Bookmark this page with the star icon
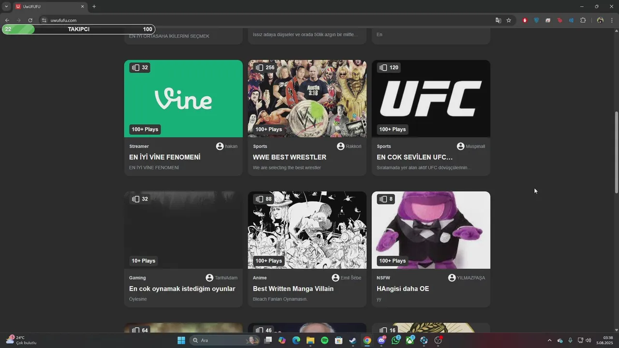619x348 pixels. (509, 20)
